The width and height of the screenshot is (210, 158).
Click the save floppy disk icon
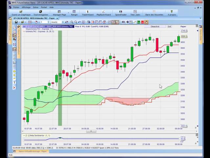(x=16, y=22)
